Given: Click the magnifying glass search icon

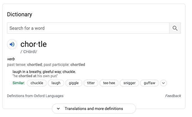Looking at the screenshot, I should 175,28.
